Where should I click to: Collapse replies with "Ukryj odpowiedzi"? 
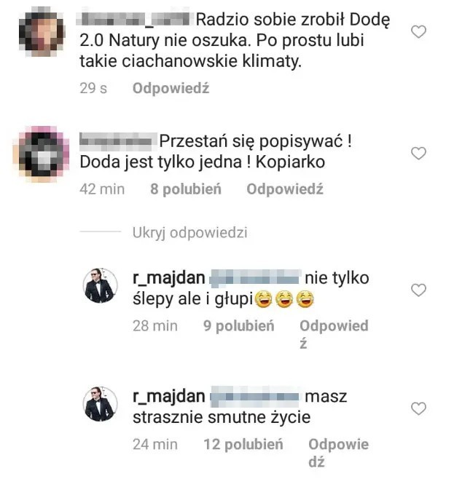pyautogui.click(x=189, y=233)
